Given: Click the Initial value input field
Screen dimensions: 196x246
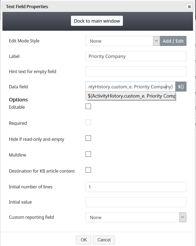Looking at the screenshot, I should pos(136,202).
